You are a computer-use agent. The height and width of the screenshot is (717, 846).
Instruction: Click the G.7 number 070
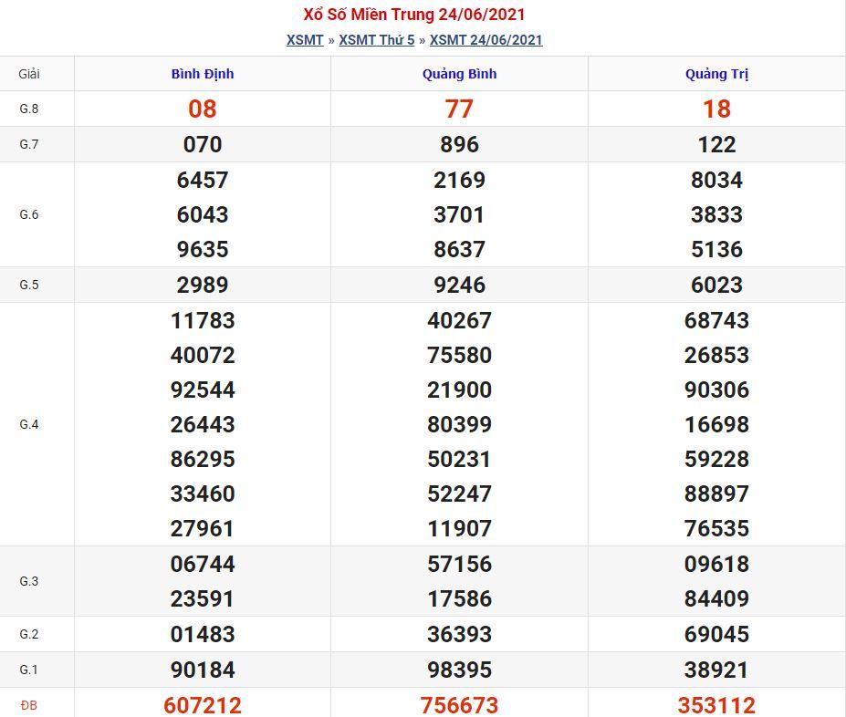point(203,144)
